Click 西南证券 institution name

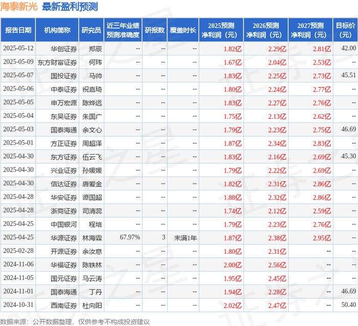pos(64,305)
